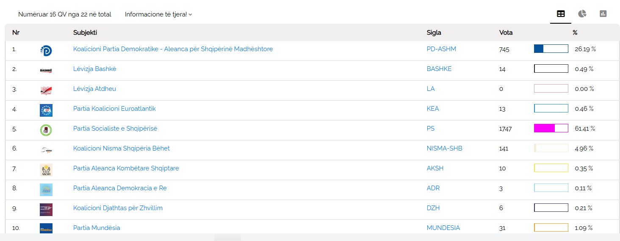This screenshot has height=241, width=620.
Task: Sort by the Subjekti column header
Action: 85,33
